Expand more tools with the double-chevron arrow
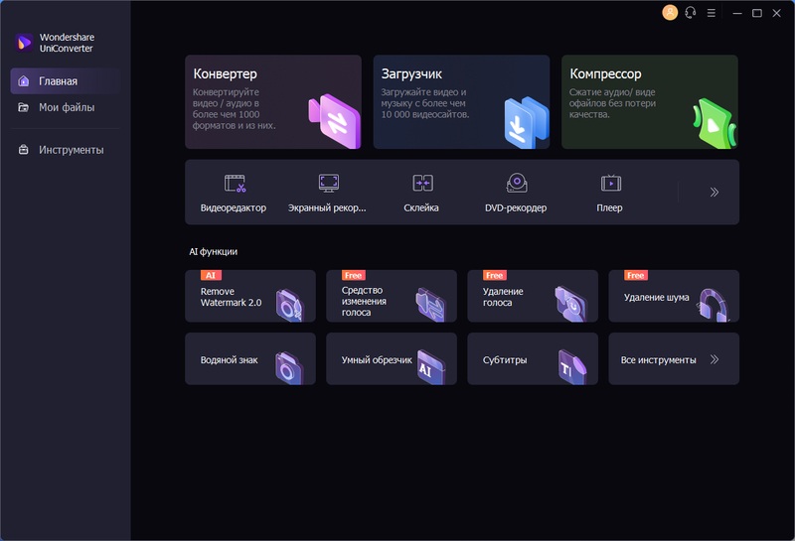 tap(715, 192)
